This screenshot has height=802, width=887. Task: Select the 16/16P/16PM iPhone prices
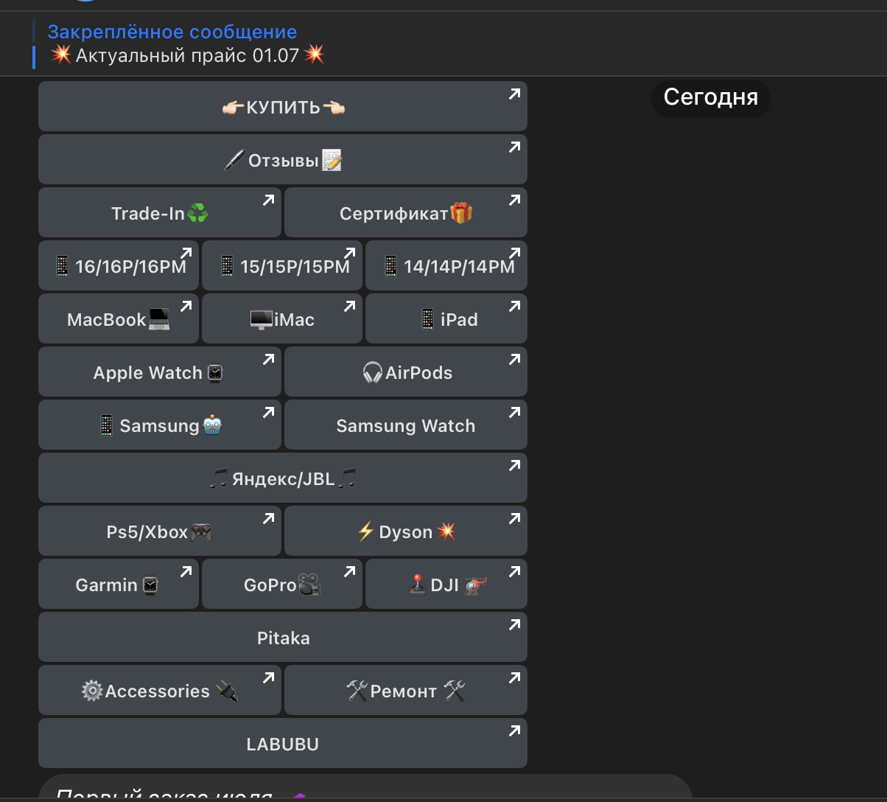[x=119, y=266]
